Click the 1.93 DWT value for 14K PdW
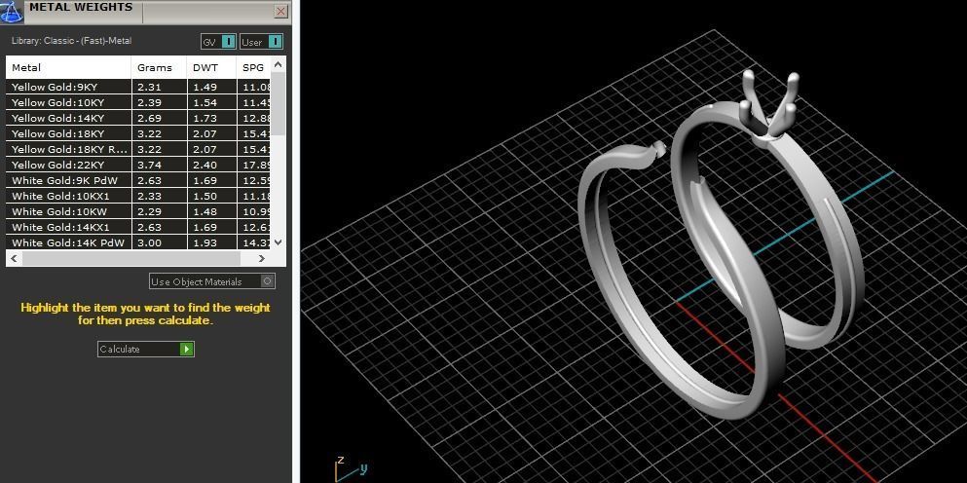Image resolution: width=967 pixels, height=483 pixels. pos(205,242)
